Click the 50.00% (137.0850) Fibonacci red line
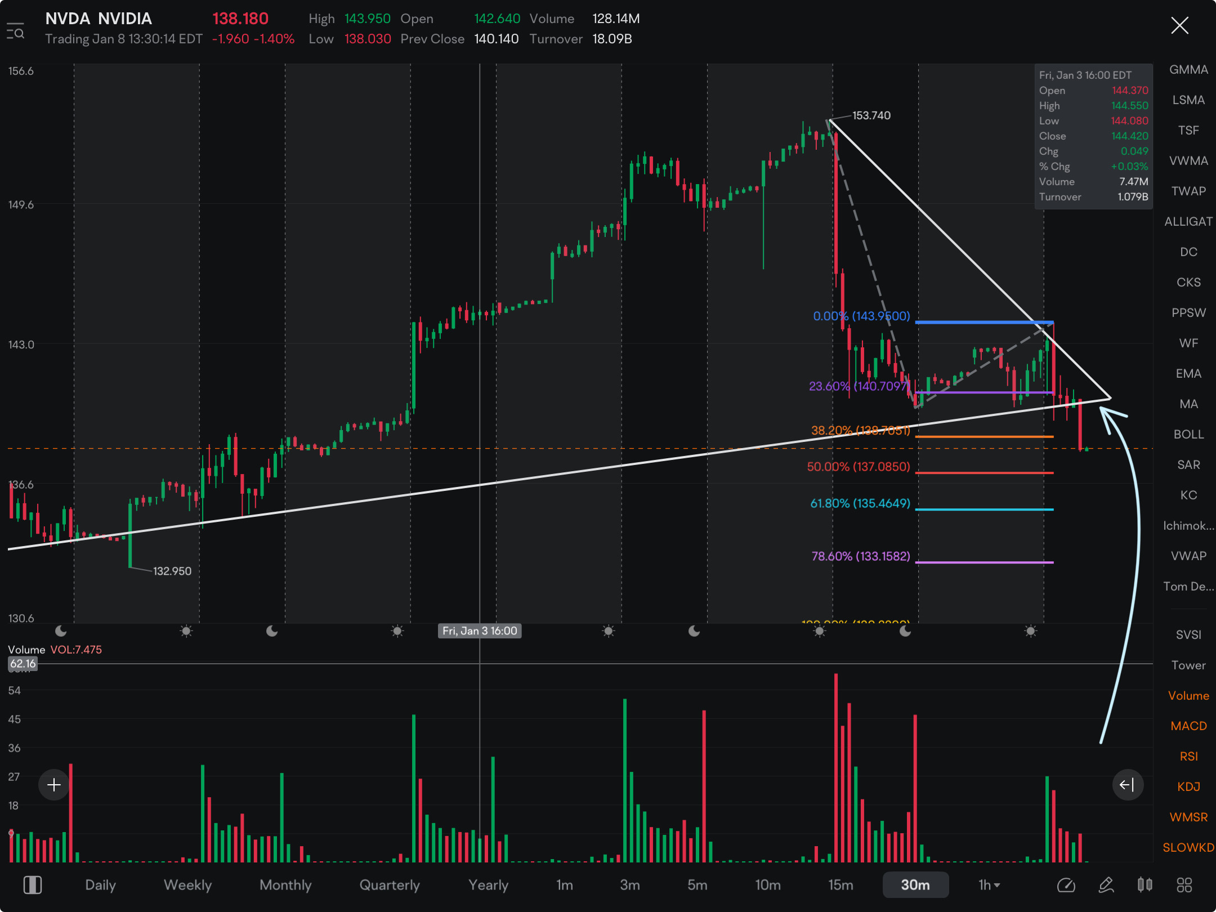Image resolution: width=1216 pixels, height=912 pixels. (x=984, y=473)
